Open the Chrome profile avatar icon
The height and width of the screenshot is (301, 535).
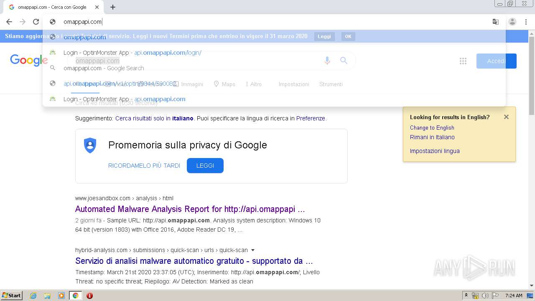click(x=512, y=22)
